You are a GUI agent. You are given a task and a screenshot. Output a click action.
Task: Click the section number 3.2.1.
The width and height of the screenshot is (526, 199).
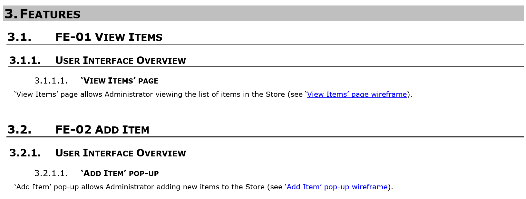[x=25, y=153]
